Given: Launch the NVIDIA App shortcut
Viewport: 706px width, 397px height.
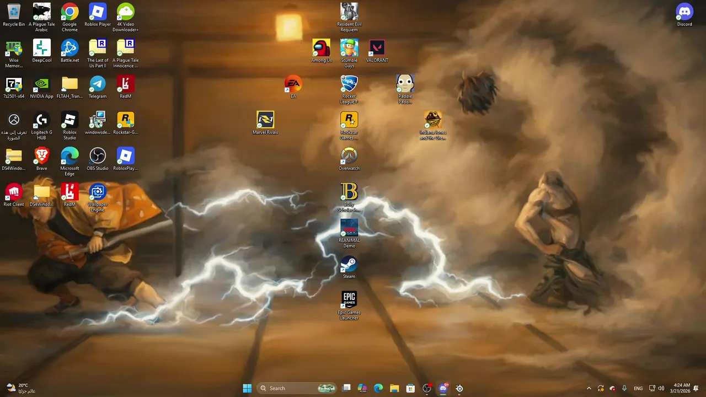Looking at the screenshot, I should [x=42, y=87].
